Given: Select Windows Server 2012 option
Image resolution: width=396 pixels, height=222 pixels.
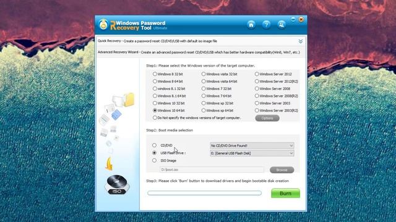Looking at the screenshot, I should tap(257, 74).
